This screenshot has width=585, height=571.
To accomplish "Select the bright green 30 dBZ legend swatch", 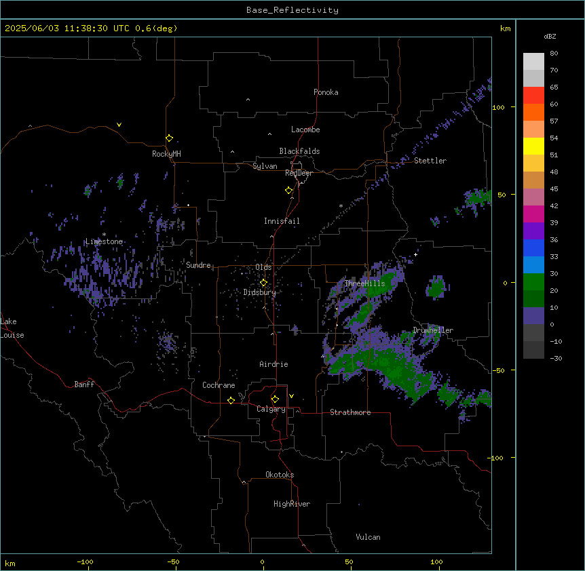I will pyautogui.click(x=533, y=282).
